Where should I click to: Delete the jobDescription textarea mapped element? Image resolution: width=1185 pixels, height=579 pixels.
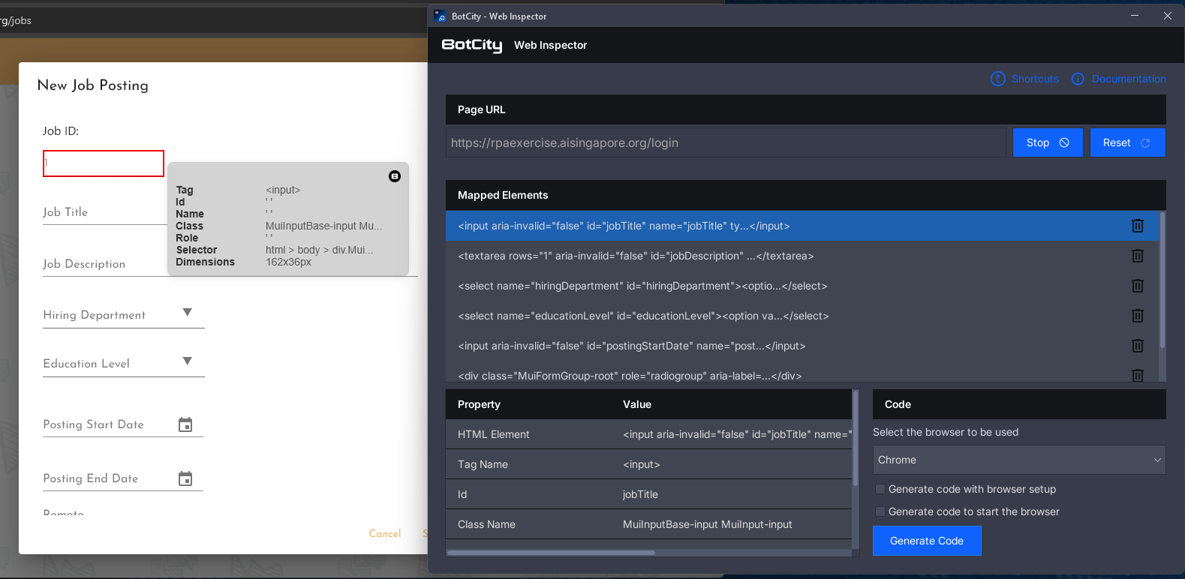point(1137,256)
